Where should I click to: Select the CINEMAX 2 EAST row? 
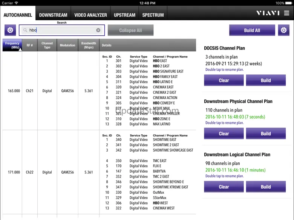(148, 92)
